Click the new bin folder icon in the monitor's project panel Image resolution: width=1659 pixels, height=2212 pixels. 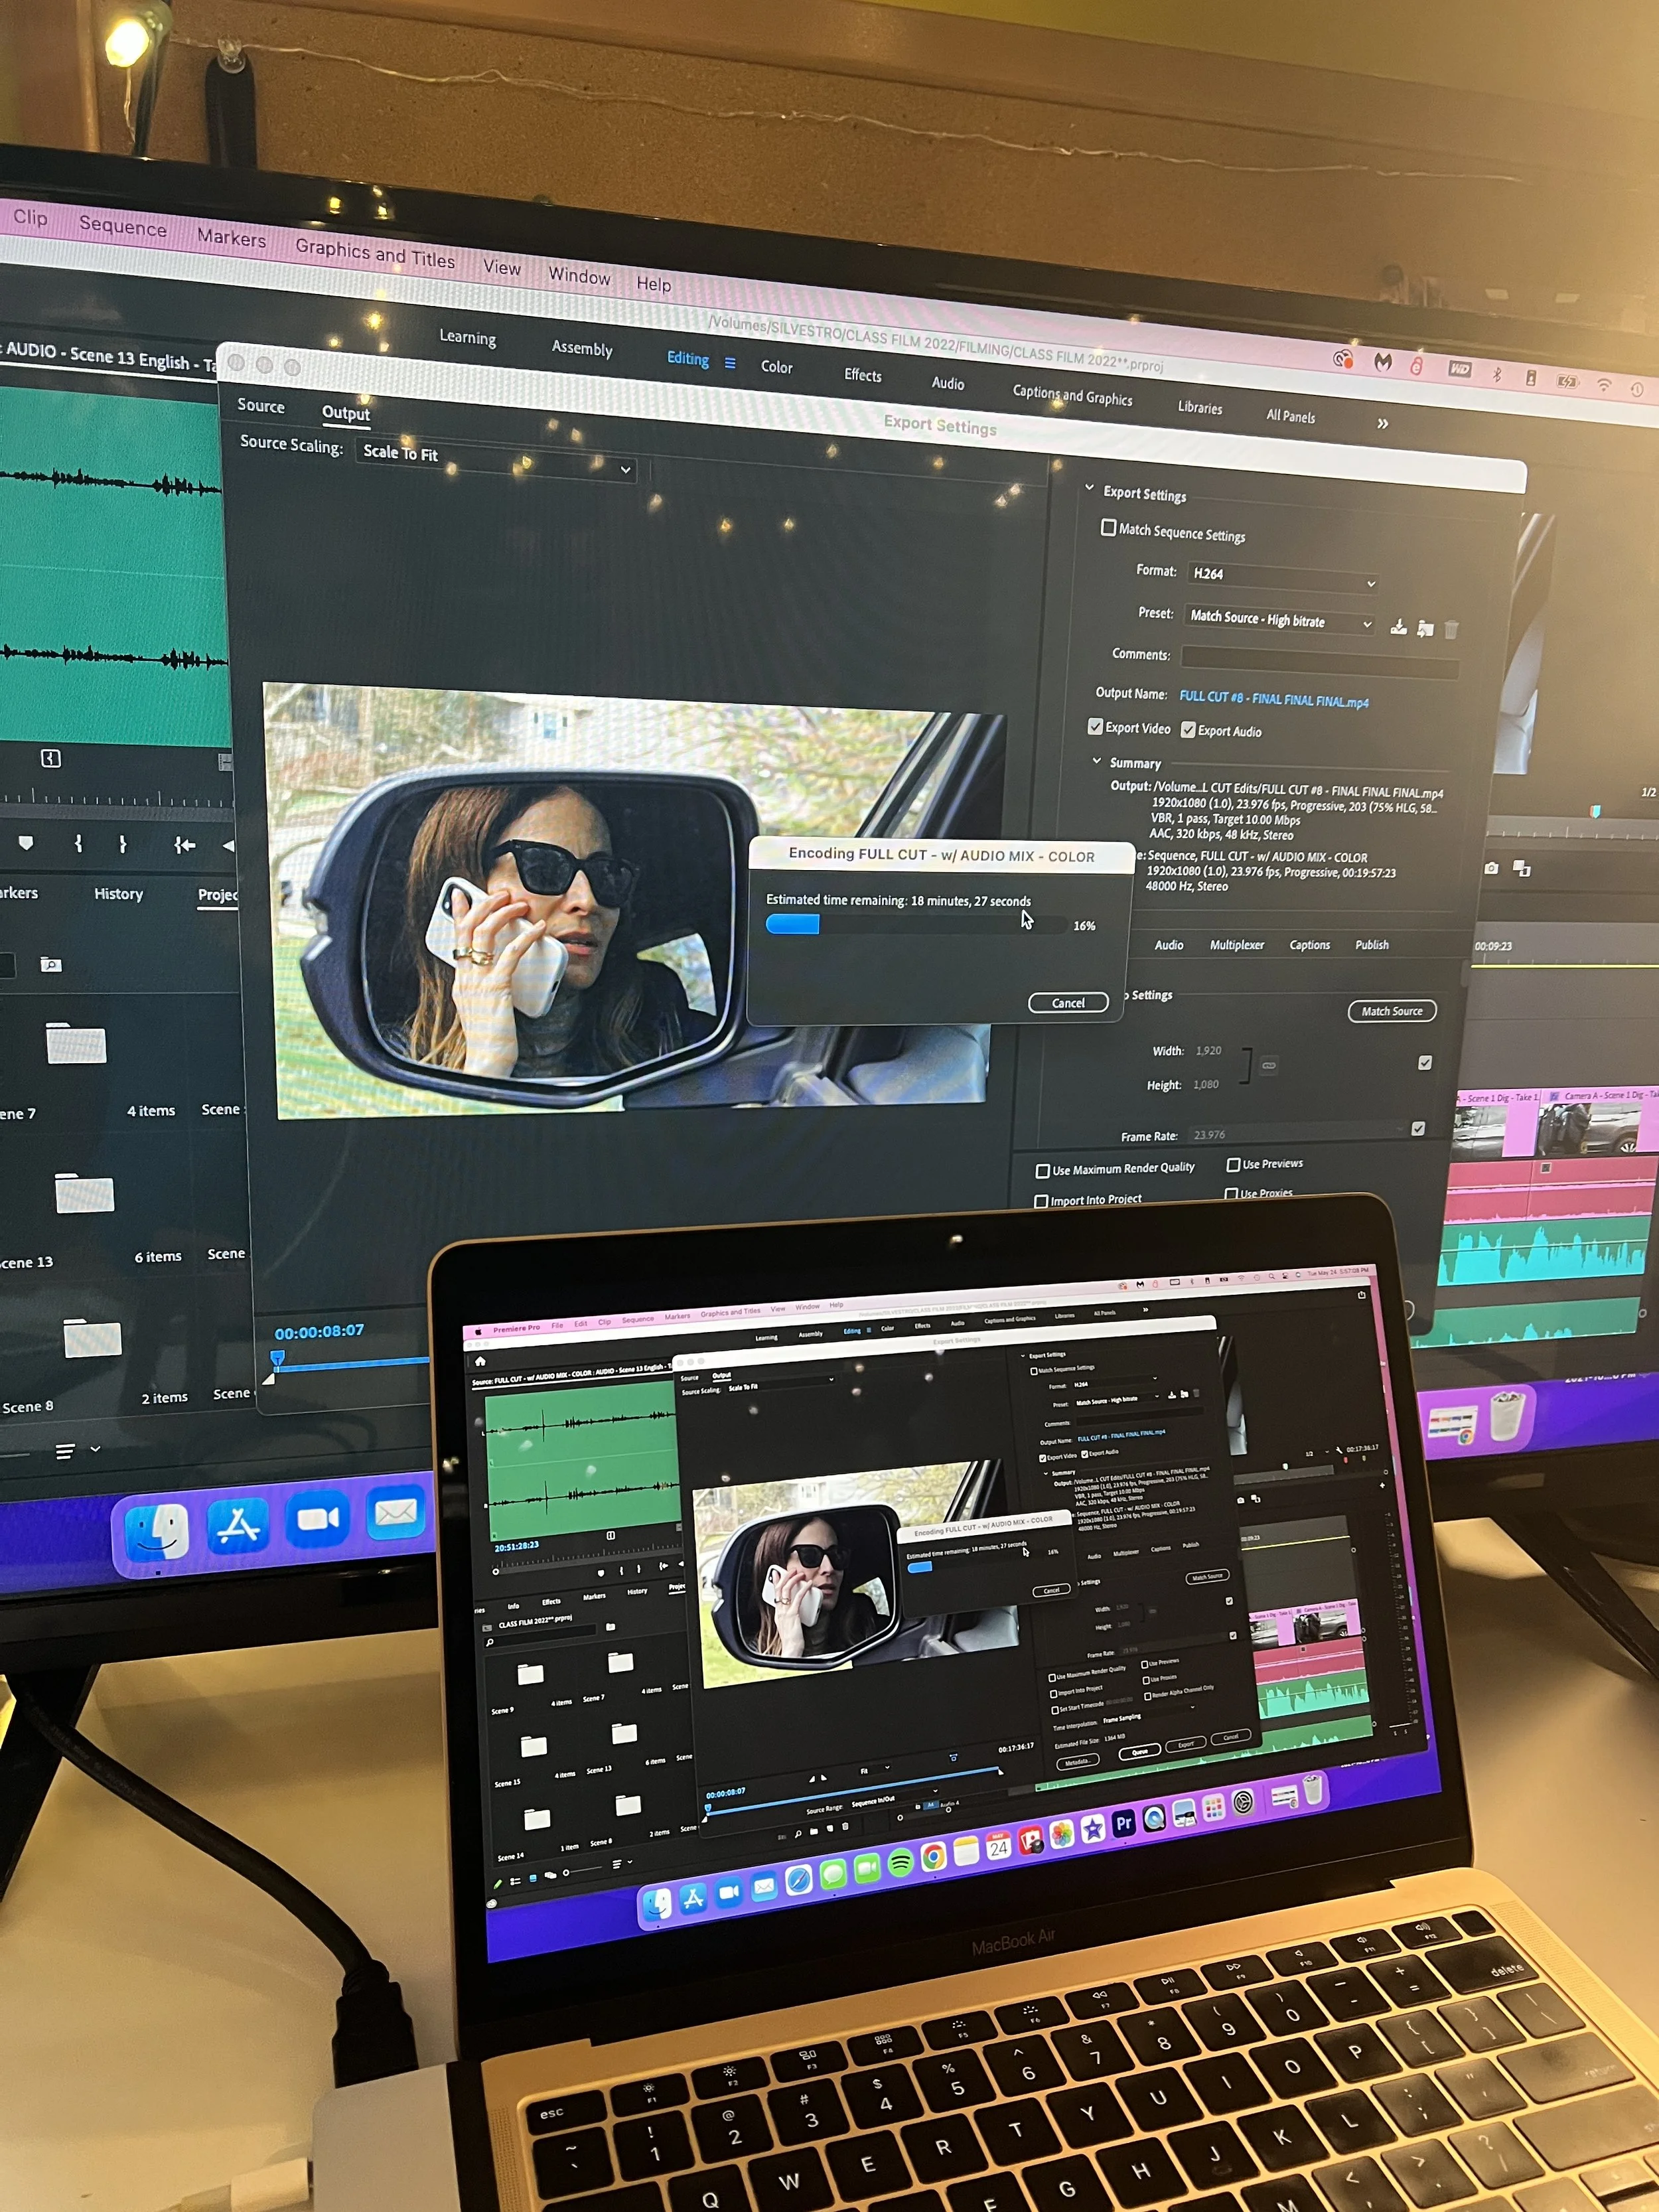(51, 964)
